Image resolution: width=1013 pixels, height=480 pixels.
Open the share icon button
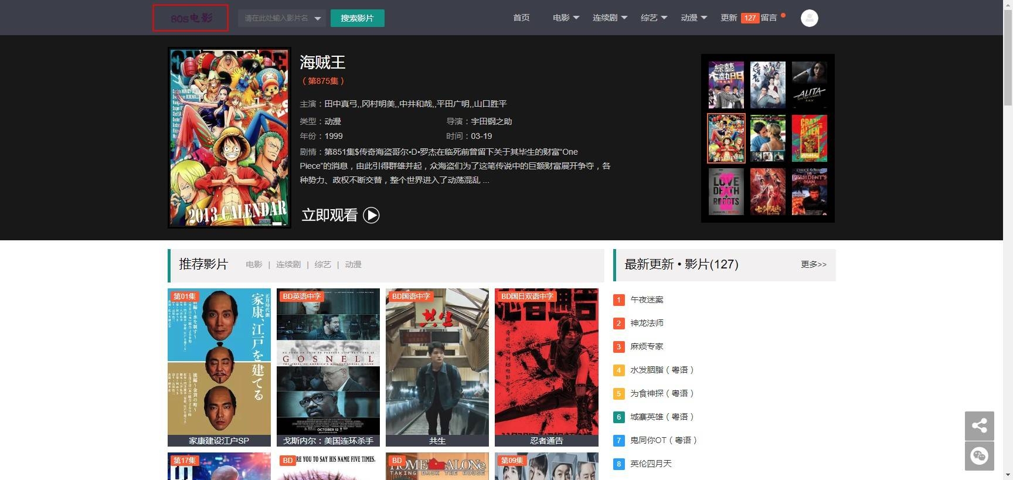[x=979, y=425]
